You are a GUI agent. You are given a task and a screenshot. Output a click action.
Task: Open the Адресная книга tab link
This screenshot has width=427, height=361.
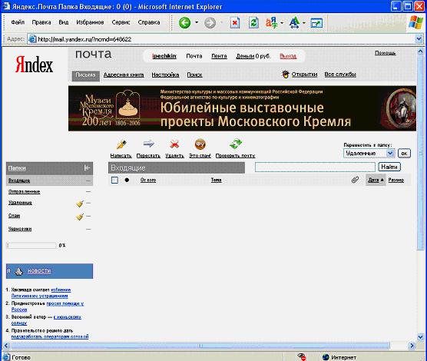click(124, 75)
